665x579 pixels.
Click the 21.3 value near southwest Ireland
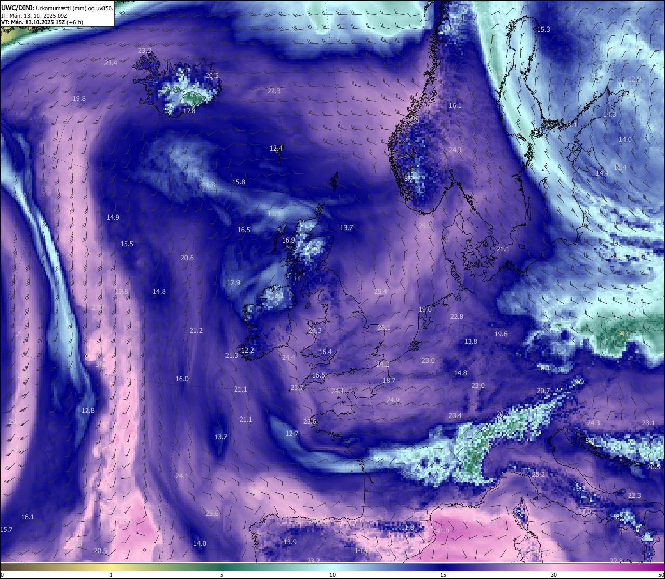(x=232, y=355)
